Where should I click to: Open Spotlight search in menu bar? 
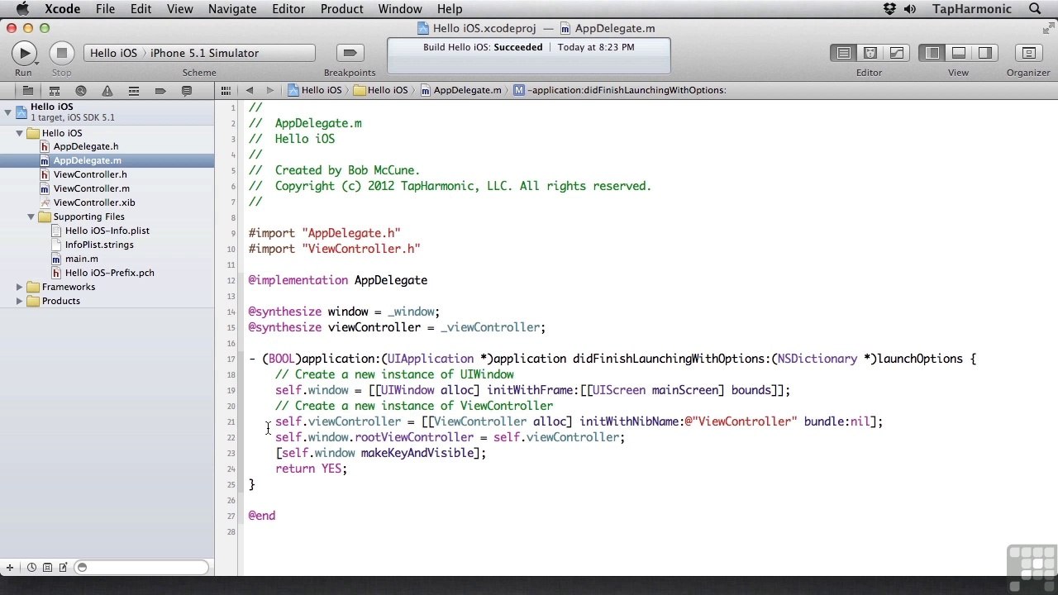click(1035, 9)
